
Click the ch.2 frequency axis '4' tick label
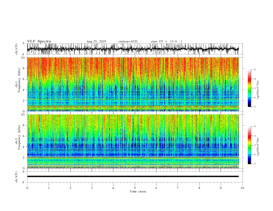(x=24, y=147)
